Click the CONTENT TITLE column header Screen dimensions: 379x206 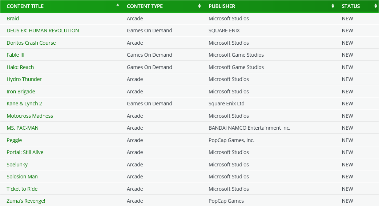coord(25,6)
